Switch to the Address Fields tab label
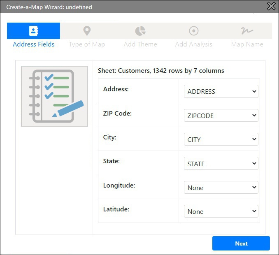This screenshot has width=279, height=255. coord(33,44)
